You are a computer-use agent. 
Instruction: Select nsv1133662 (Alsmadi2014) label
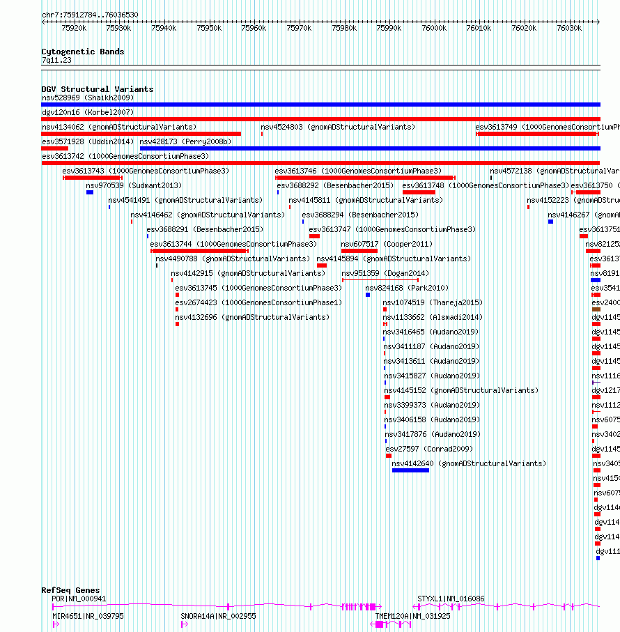(433, 317)
